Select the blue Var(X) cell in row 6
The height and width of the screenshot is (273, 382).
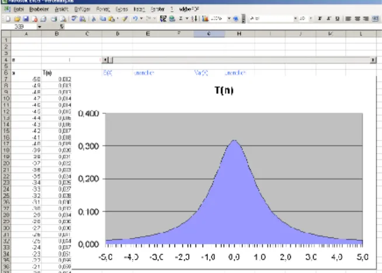click(202, 73)
